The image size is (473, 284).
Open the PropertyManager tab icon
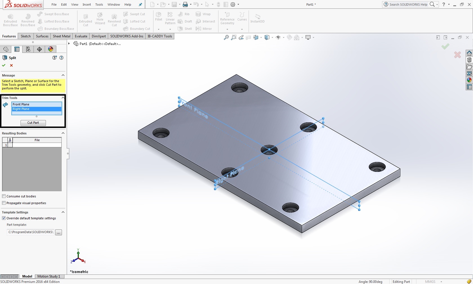17,49
